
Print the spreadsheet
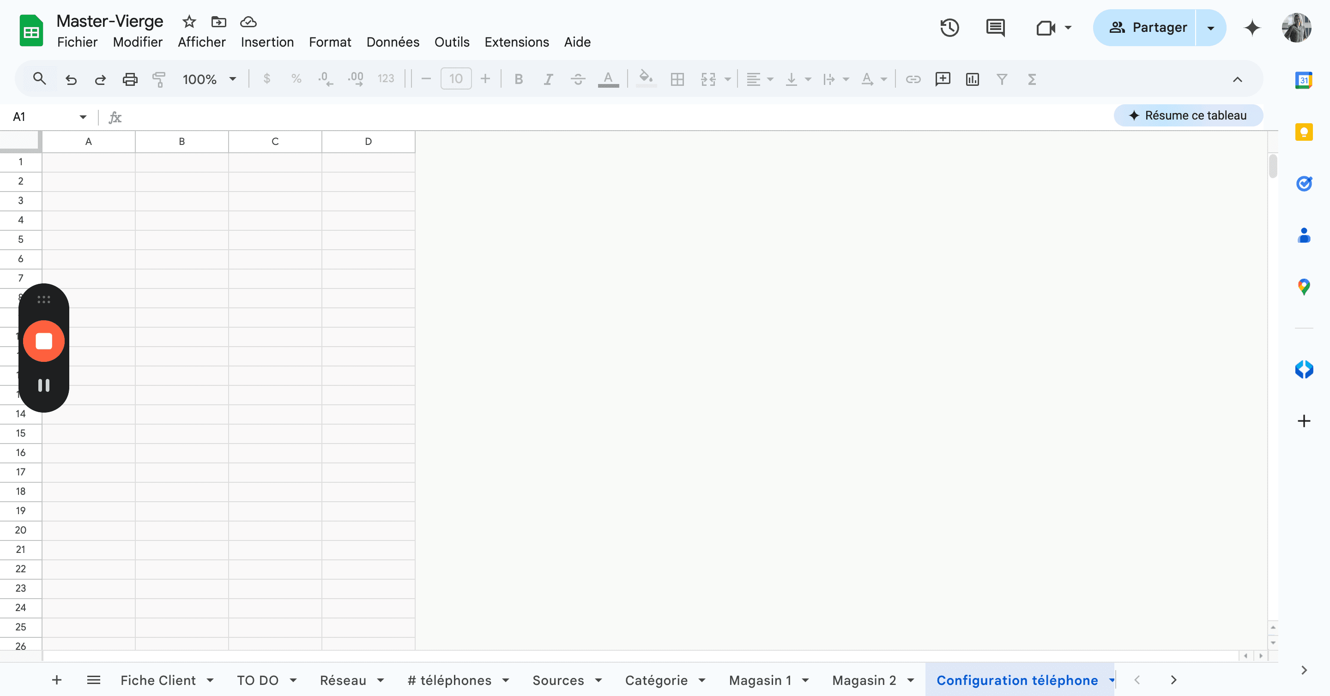tap(130, 79)
